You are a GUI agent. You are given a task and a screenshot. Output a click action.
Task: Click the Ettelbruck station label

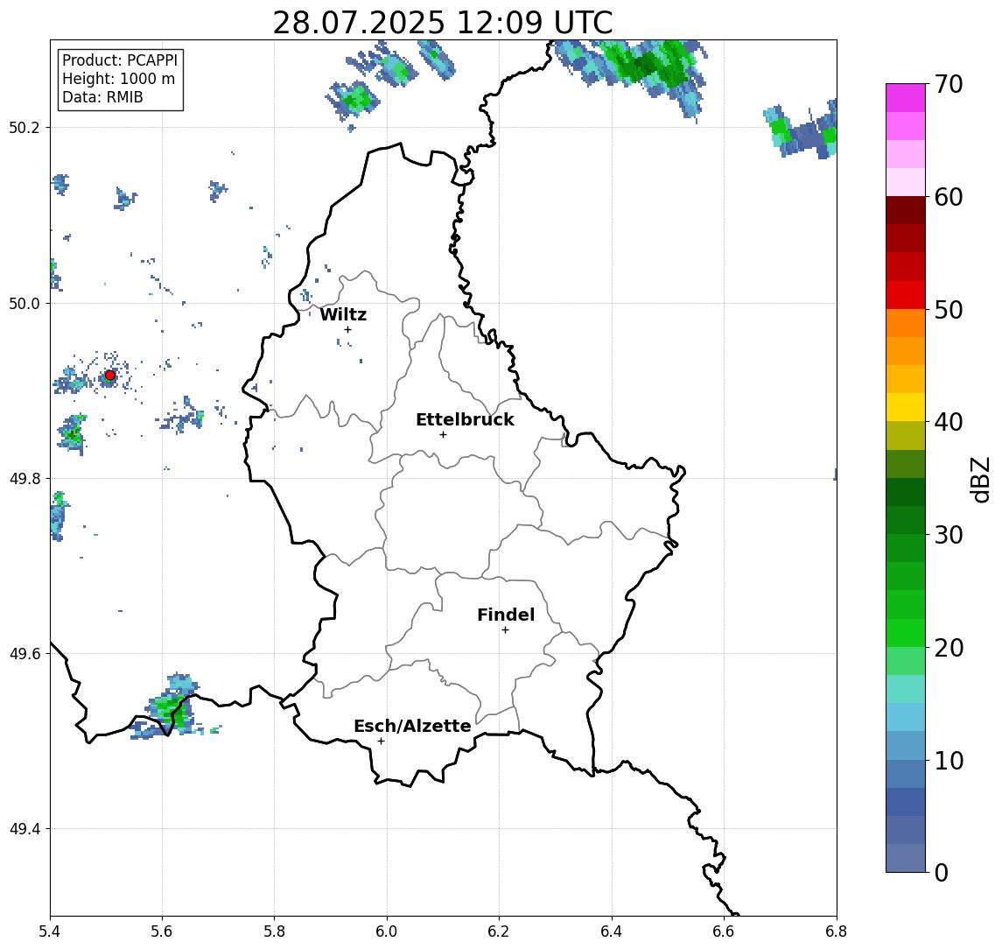point(465,419)
